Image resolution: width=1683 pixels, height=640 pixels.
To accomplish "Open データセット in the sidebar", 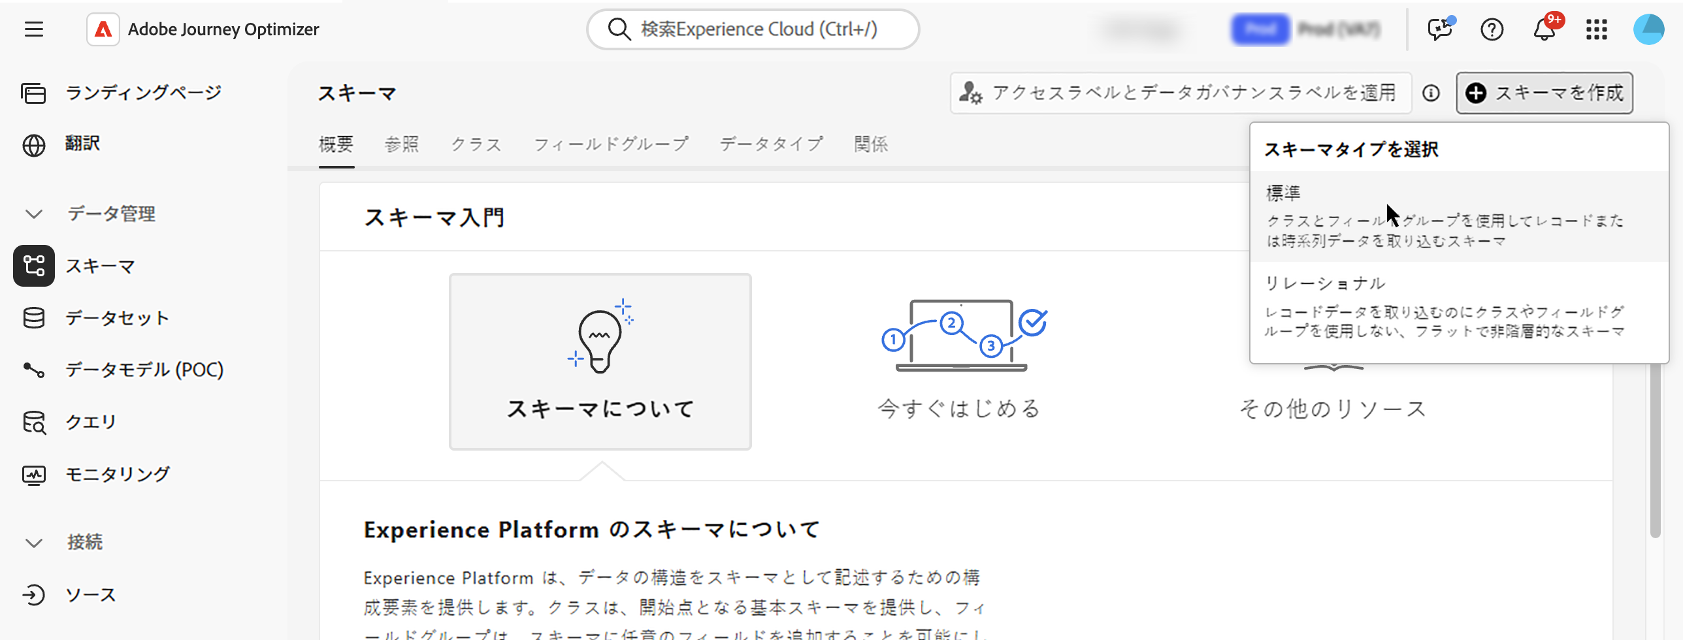I will (x=118, y=318).
